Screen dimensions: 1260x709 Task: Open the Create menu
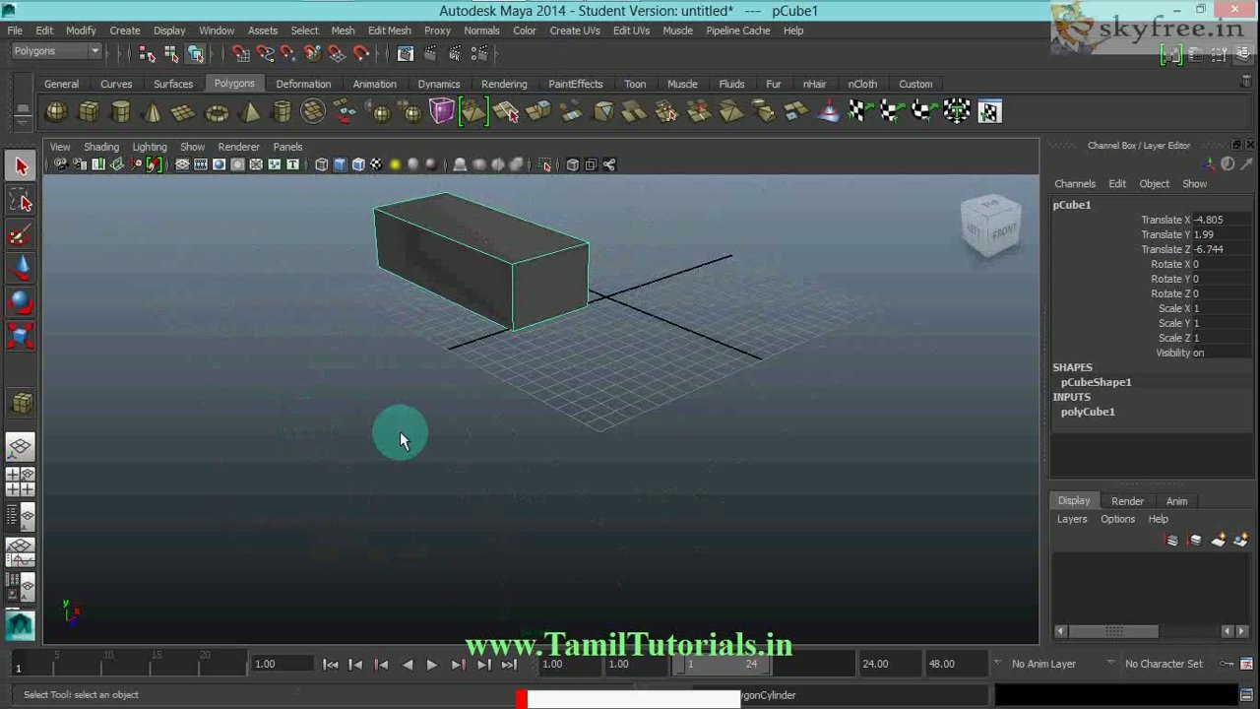125,31
